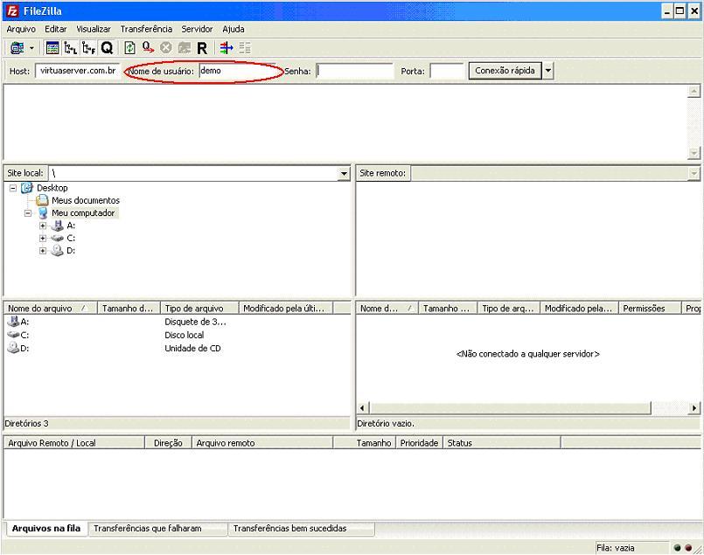Viewport: 704px width, 555px height.
Task: Sort local list by Tamanho column
Action: pos(129,309)
